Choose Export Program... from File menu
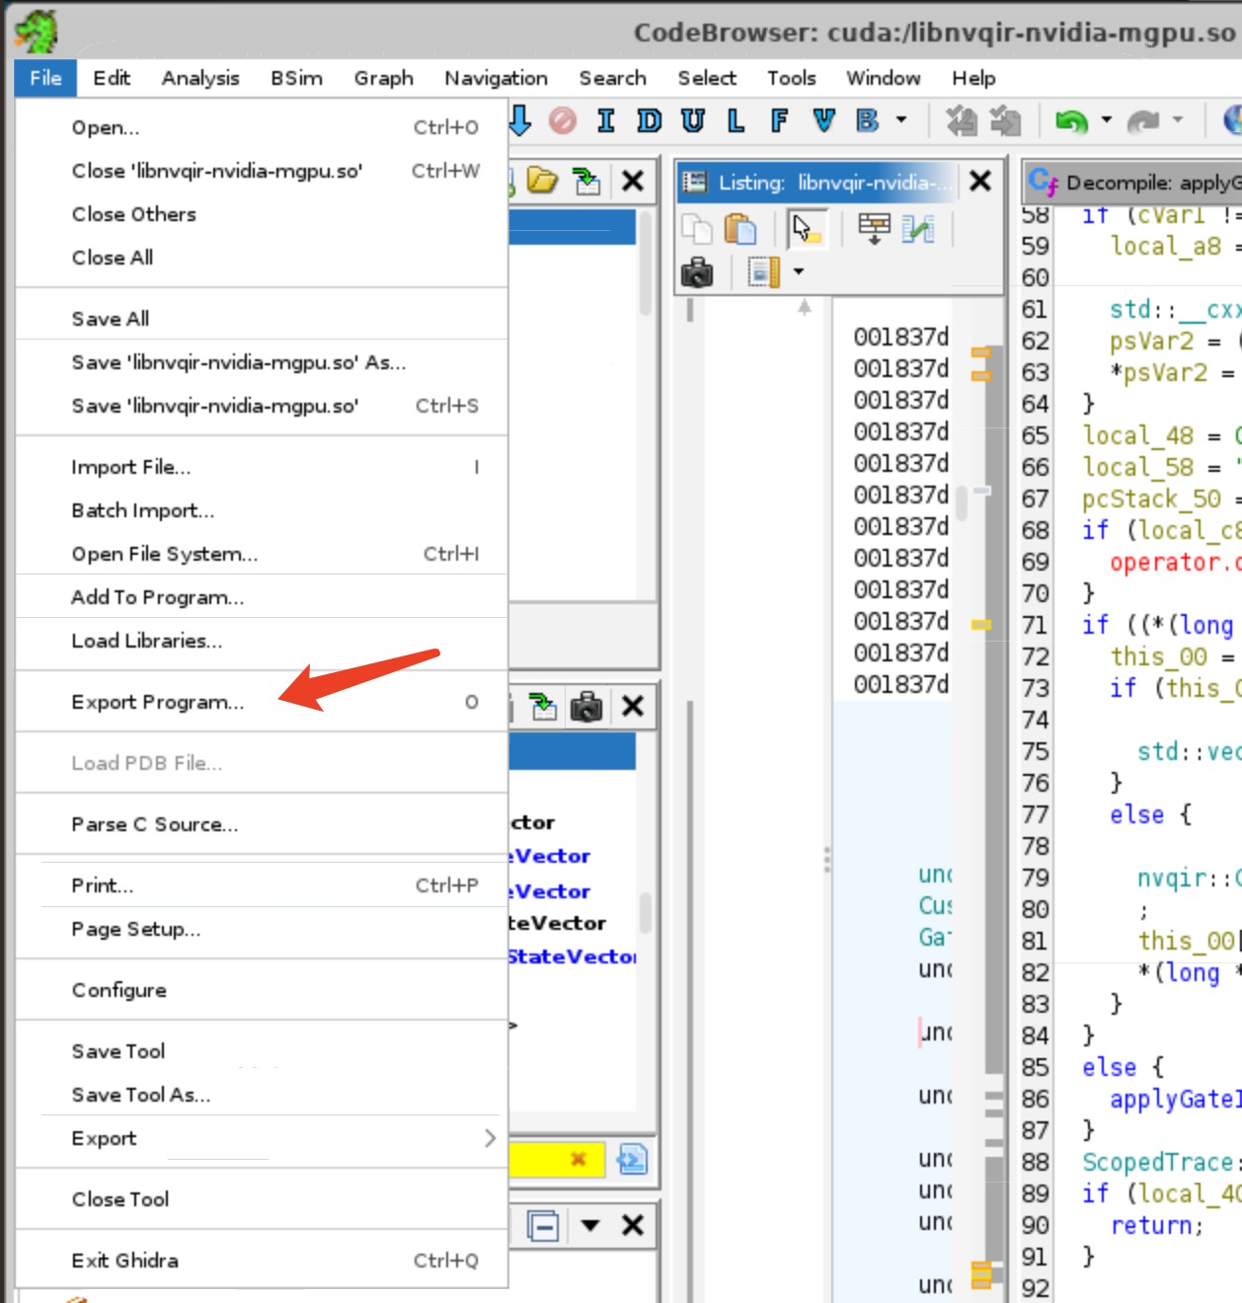 tap(262, 702)
